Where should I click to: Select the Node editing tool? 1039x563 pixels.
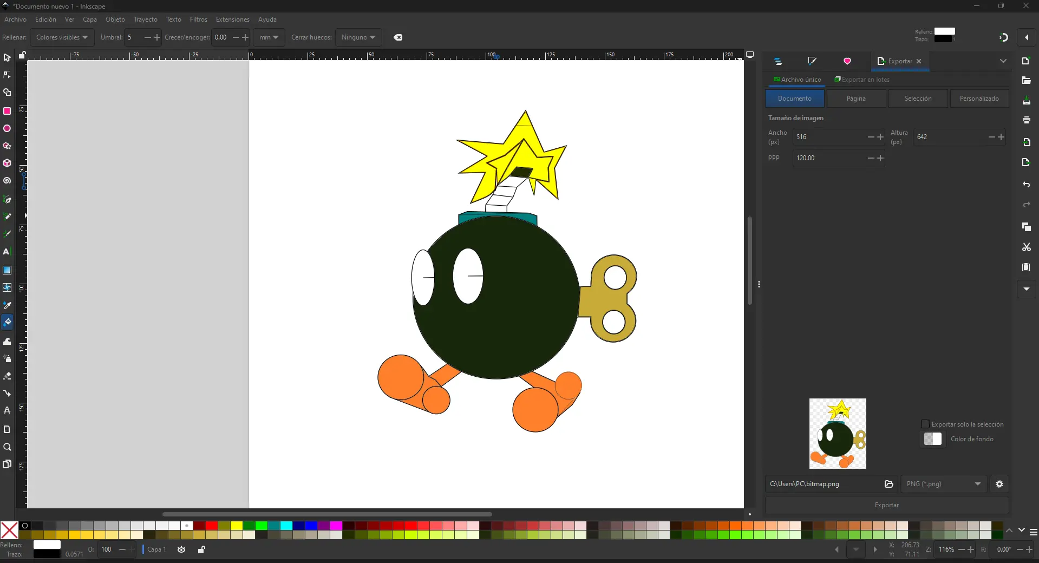pos(7,75)
